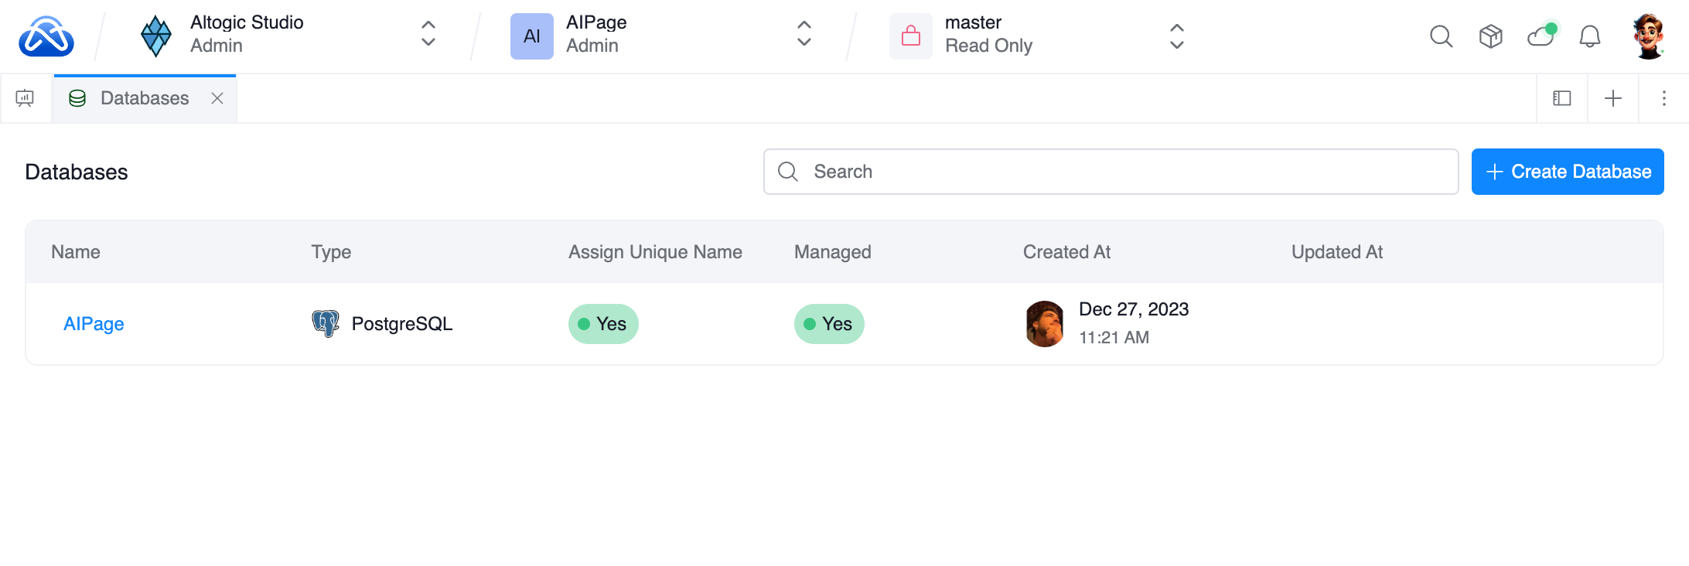Click the Name column header
Screen dimensions: 1689x566
[76, 252]
